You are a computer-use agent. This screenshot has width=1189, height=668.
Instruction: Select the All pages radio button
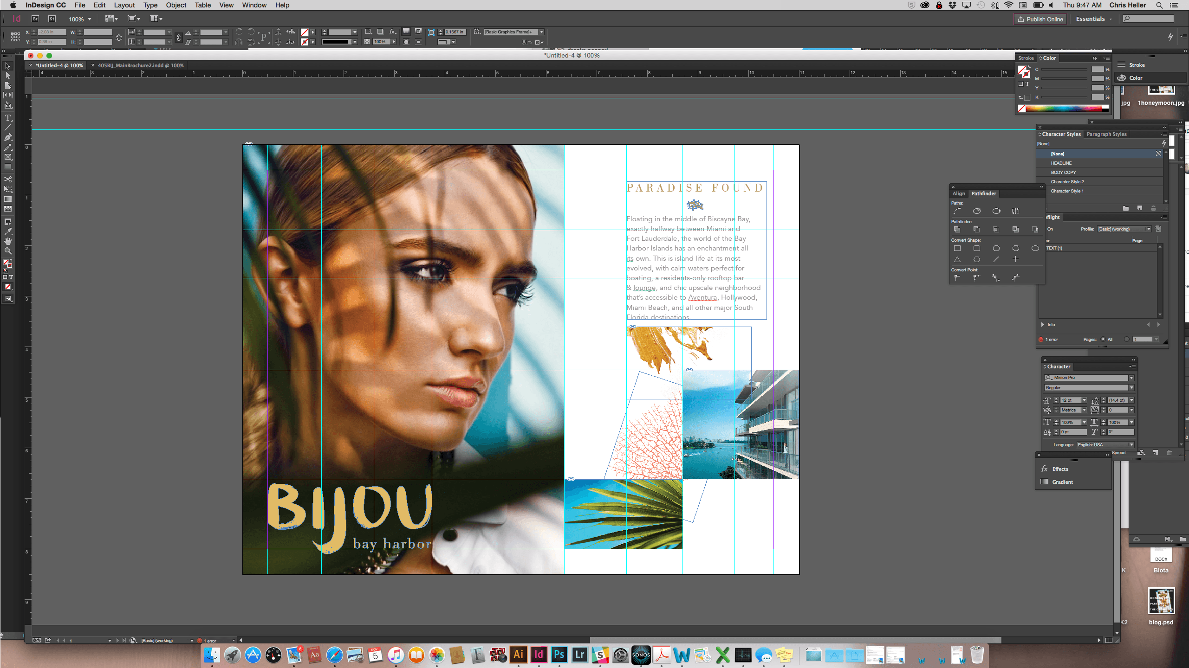(x=1103, y=339)
